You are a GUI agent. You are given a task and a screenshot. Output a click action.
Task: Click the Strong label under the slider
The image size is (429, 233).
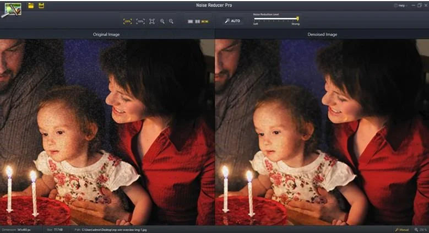pyautogui.click(x=296, y=24)
